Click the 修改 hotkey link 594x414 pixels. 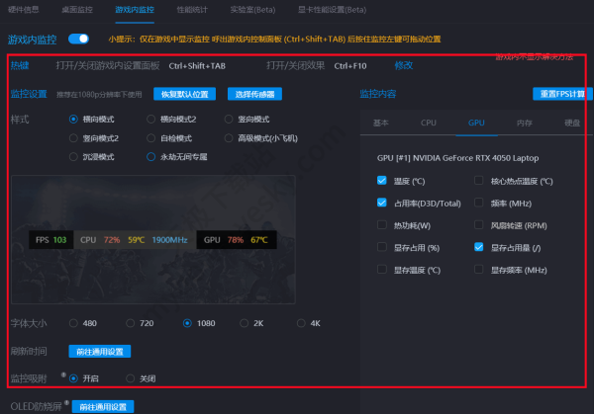coord(404,65)
